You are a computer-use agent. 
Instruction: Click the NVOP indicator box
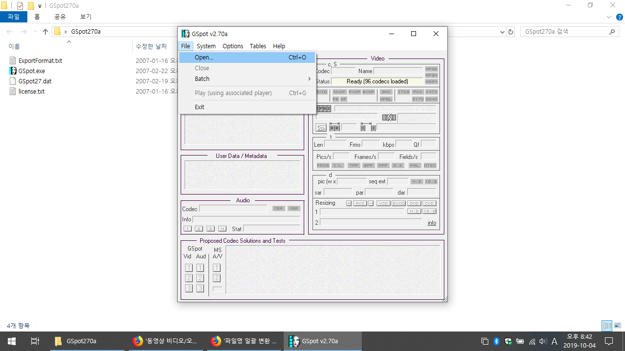pos(339,92)
